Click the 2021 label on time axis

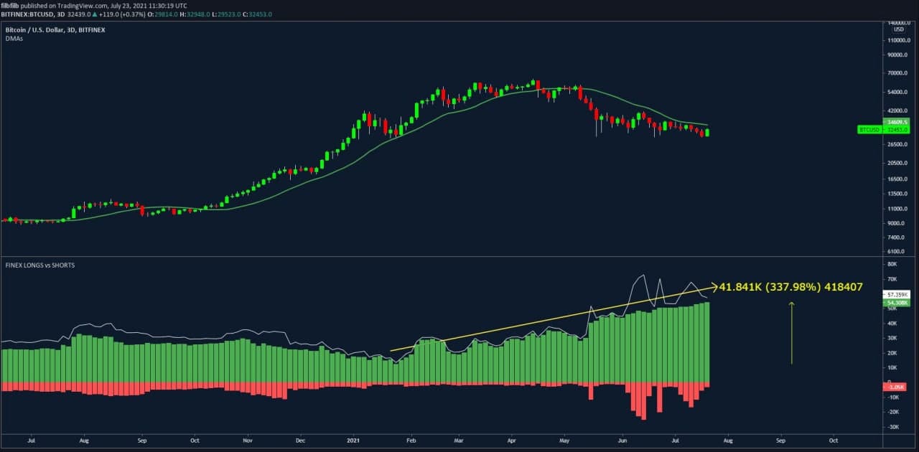click(353, 439)
